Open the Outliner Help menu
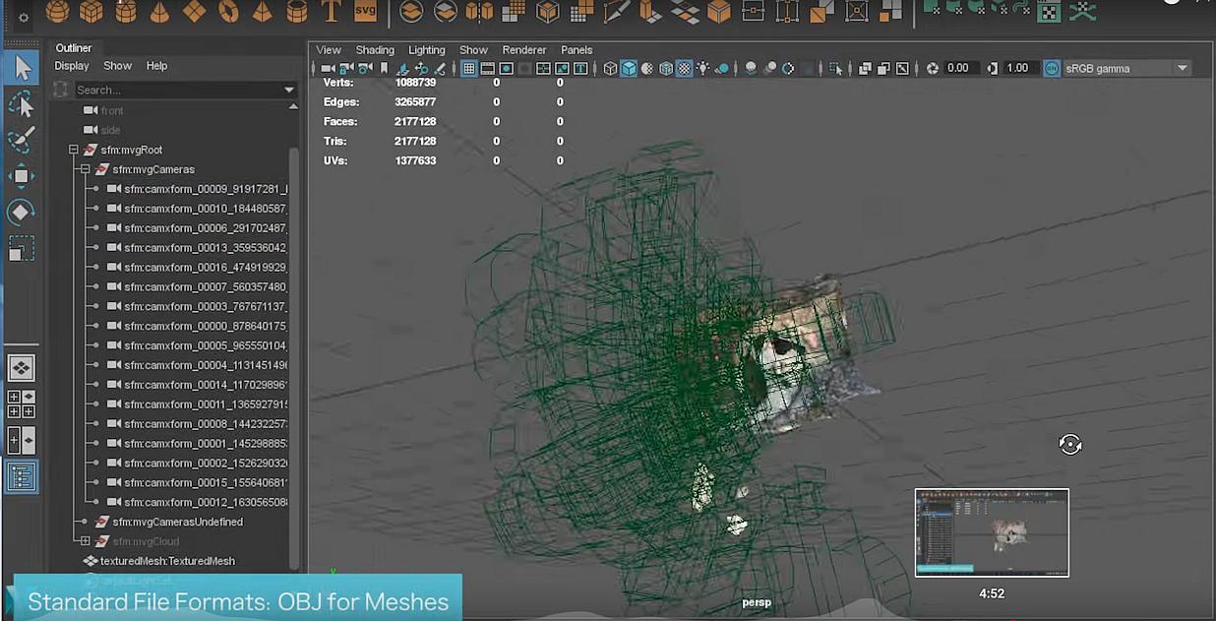 (156, 66)
